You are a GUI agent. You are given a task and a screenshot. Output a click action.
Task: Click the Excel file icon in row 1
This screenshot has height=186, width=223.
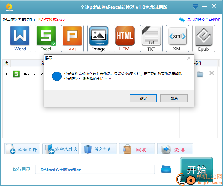pos(16,74)
